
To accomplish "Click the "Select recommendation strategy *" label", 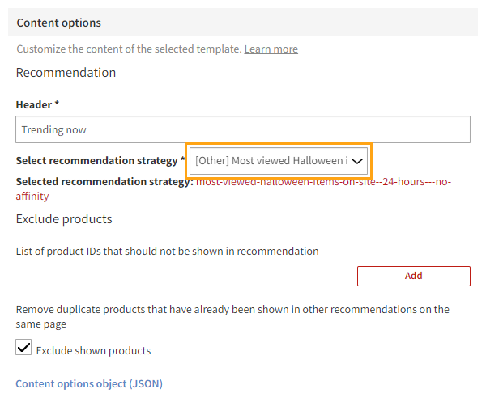I will (96, 160).
